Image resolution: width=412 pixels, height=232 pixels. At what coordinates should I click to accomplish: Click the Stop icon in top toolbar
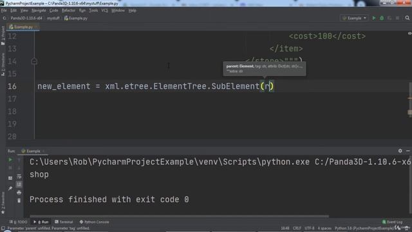point(397,18)
